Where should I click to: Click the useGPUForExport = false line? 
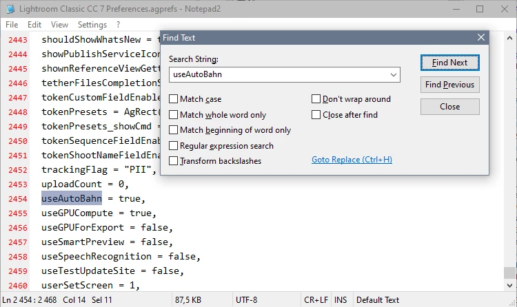107,228
